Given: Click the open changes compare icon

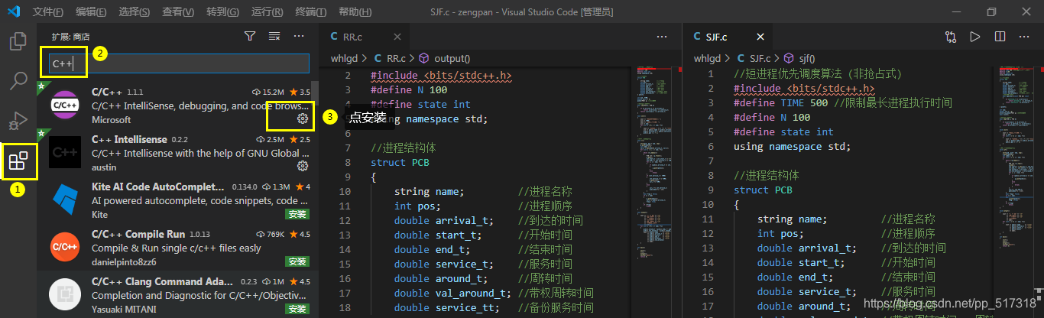Looking at the screenshot, I should (951, 37).
